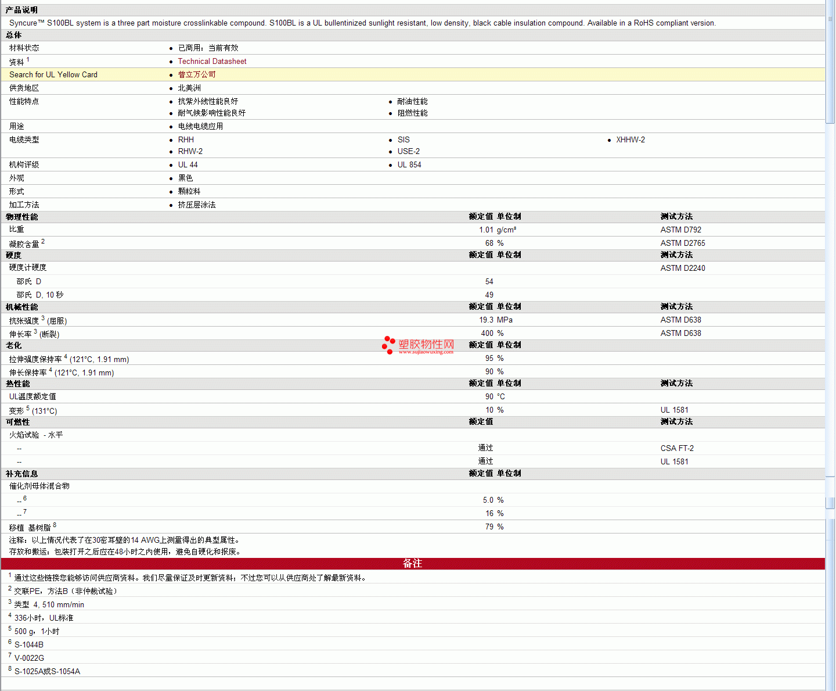Click the 已商用：当前有效 status value

(208, 48)
